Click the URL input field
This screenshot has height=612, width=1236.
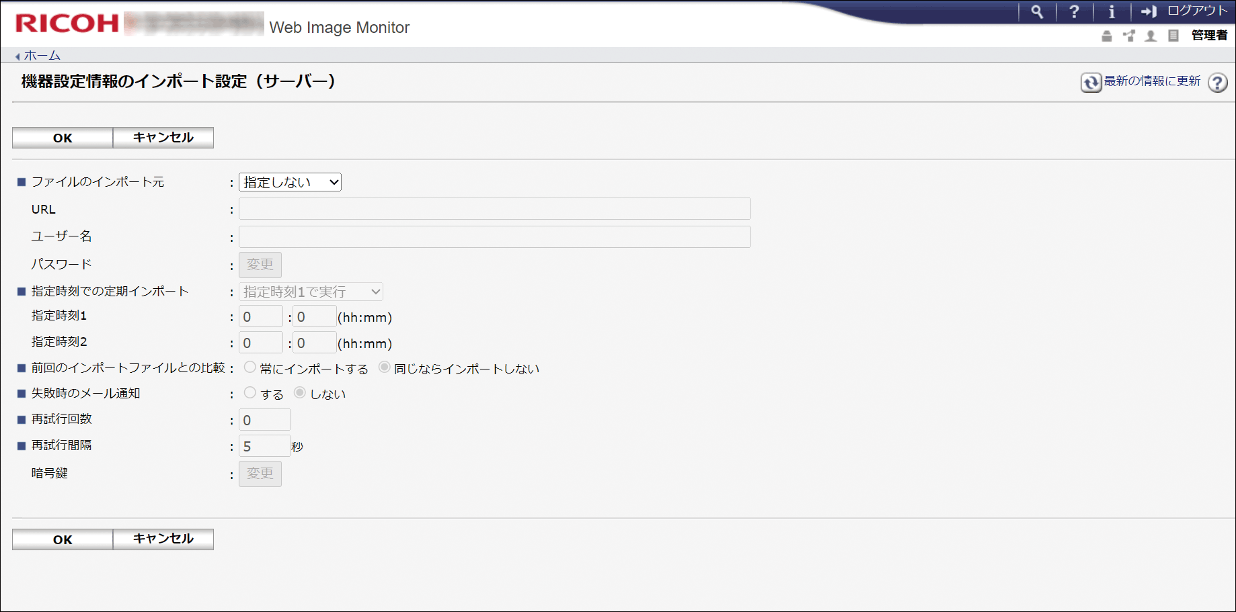pos(494,209)
